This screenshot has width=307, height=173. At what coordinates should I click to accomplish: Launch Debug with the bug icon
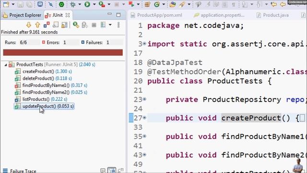73,4
